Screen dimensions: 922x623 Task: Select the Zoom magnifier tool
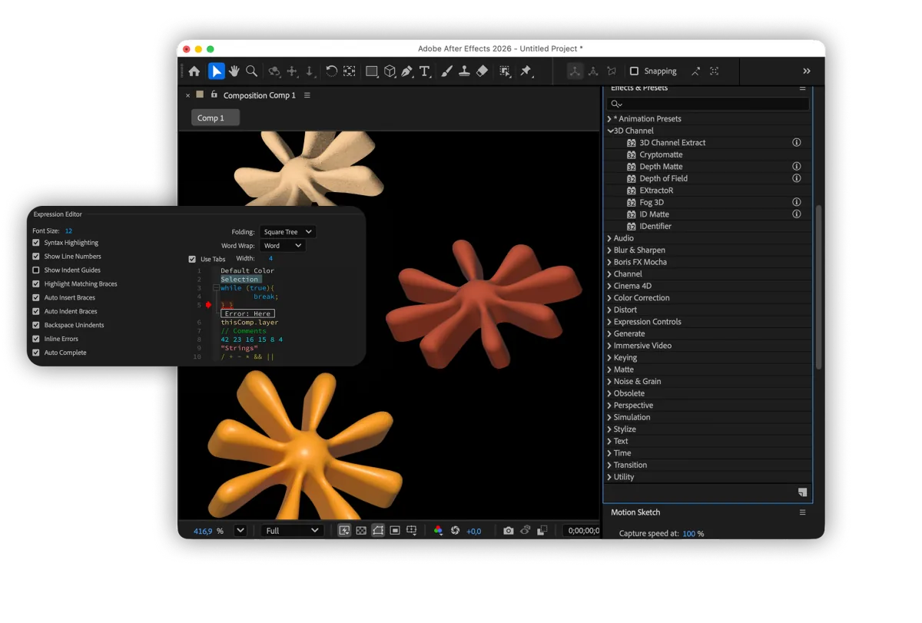point(251,71)
